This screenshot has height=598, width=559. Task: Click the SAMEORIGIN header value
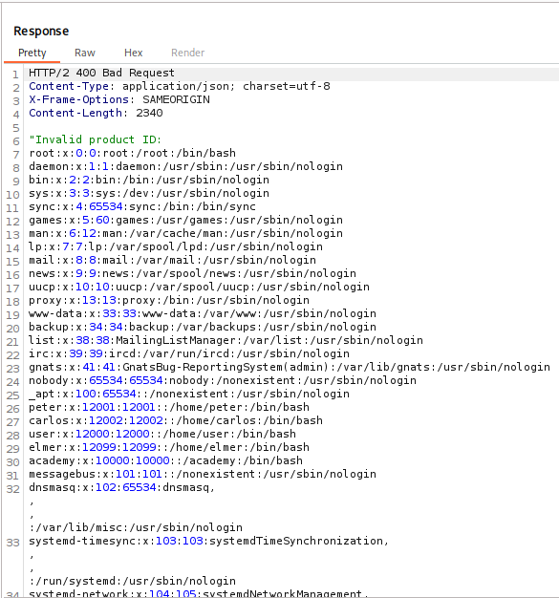(176, 99)
